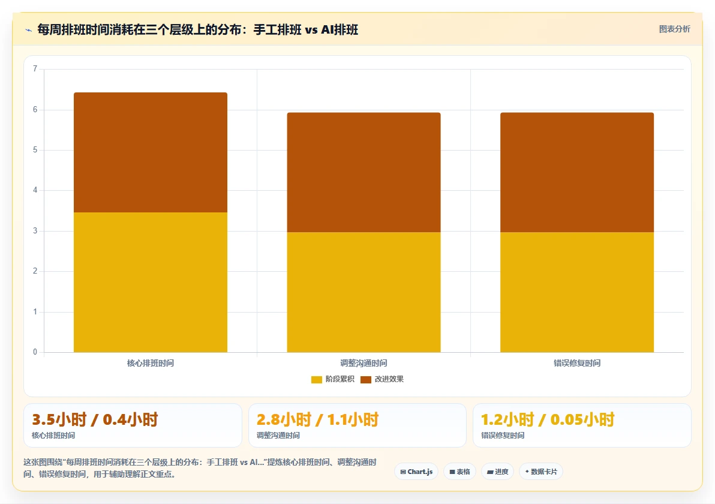Click 调整沟通时间 caption in the data card
715x504 pixels.
[x=278, y=436]
